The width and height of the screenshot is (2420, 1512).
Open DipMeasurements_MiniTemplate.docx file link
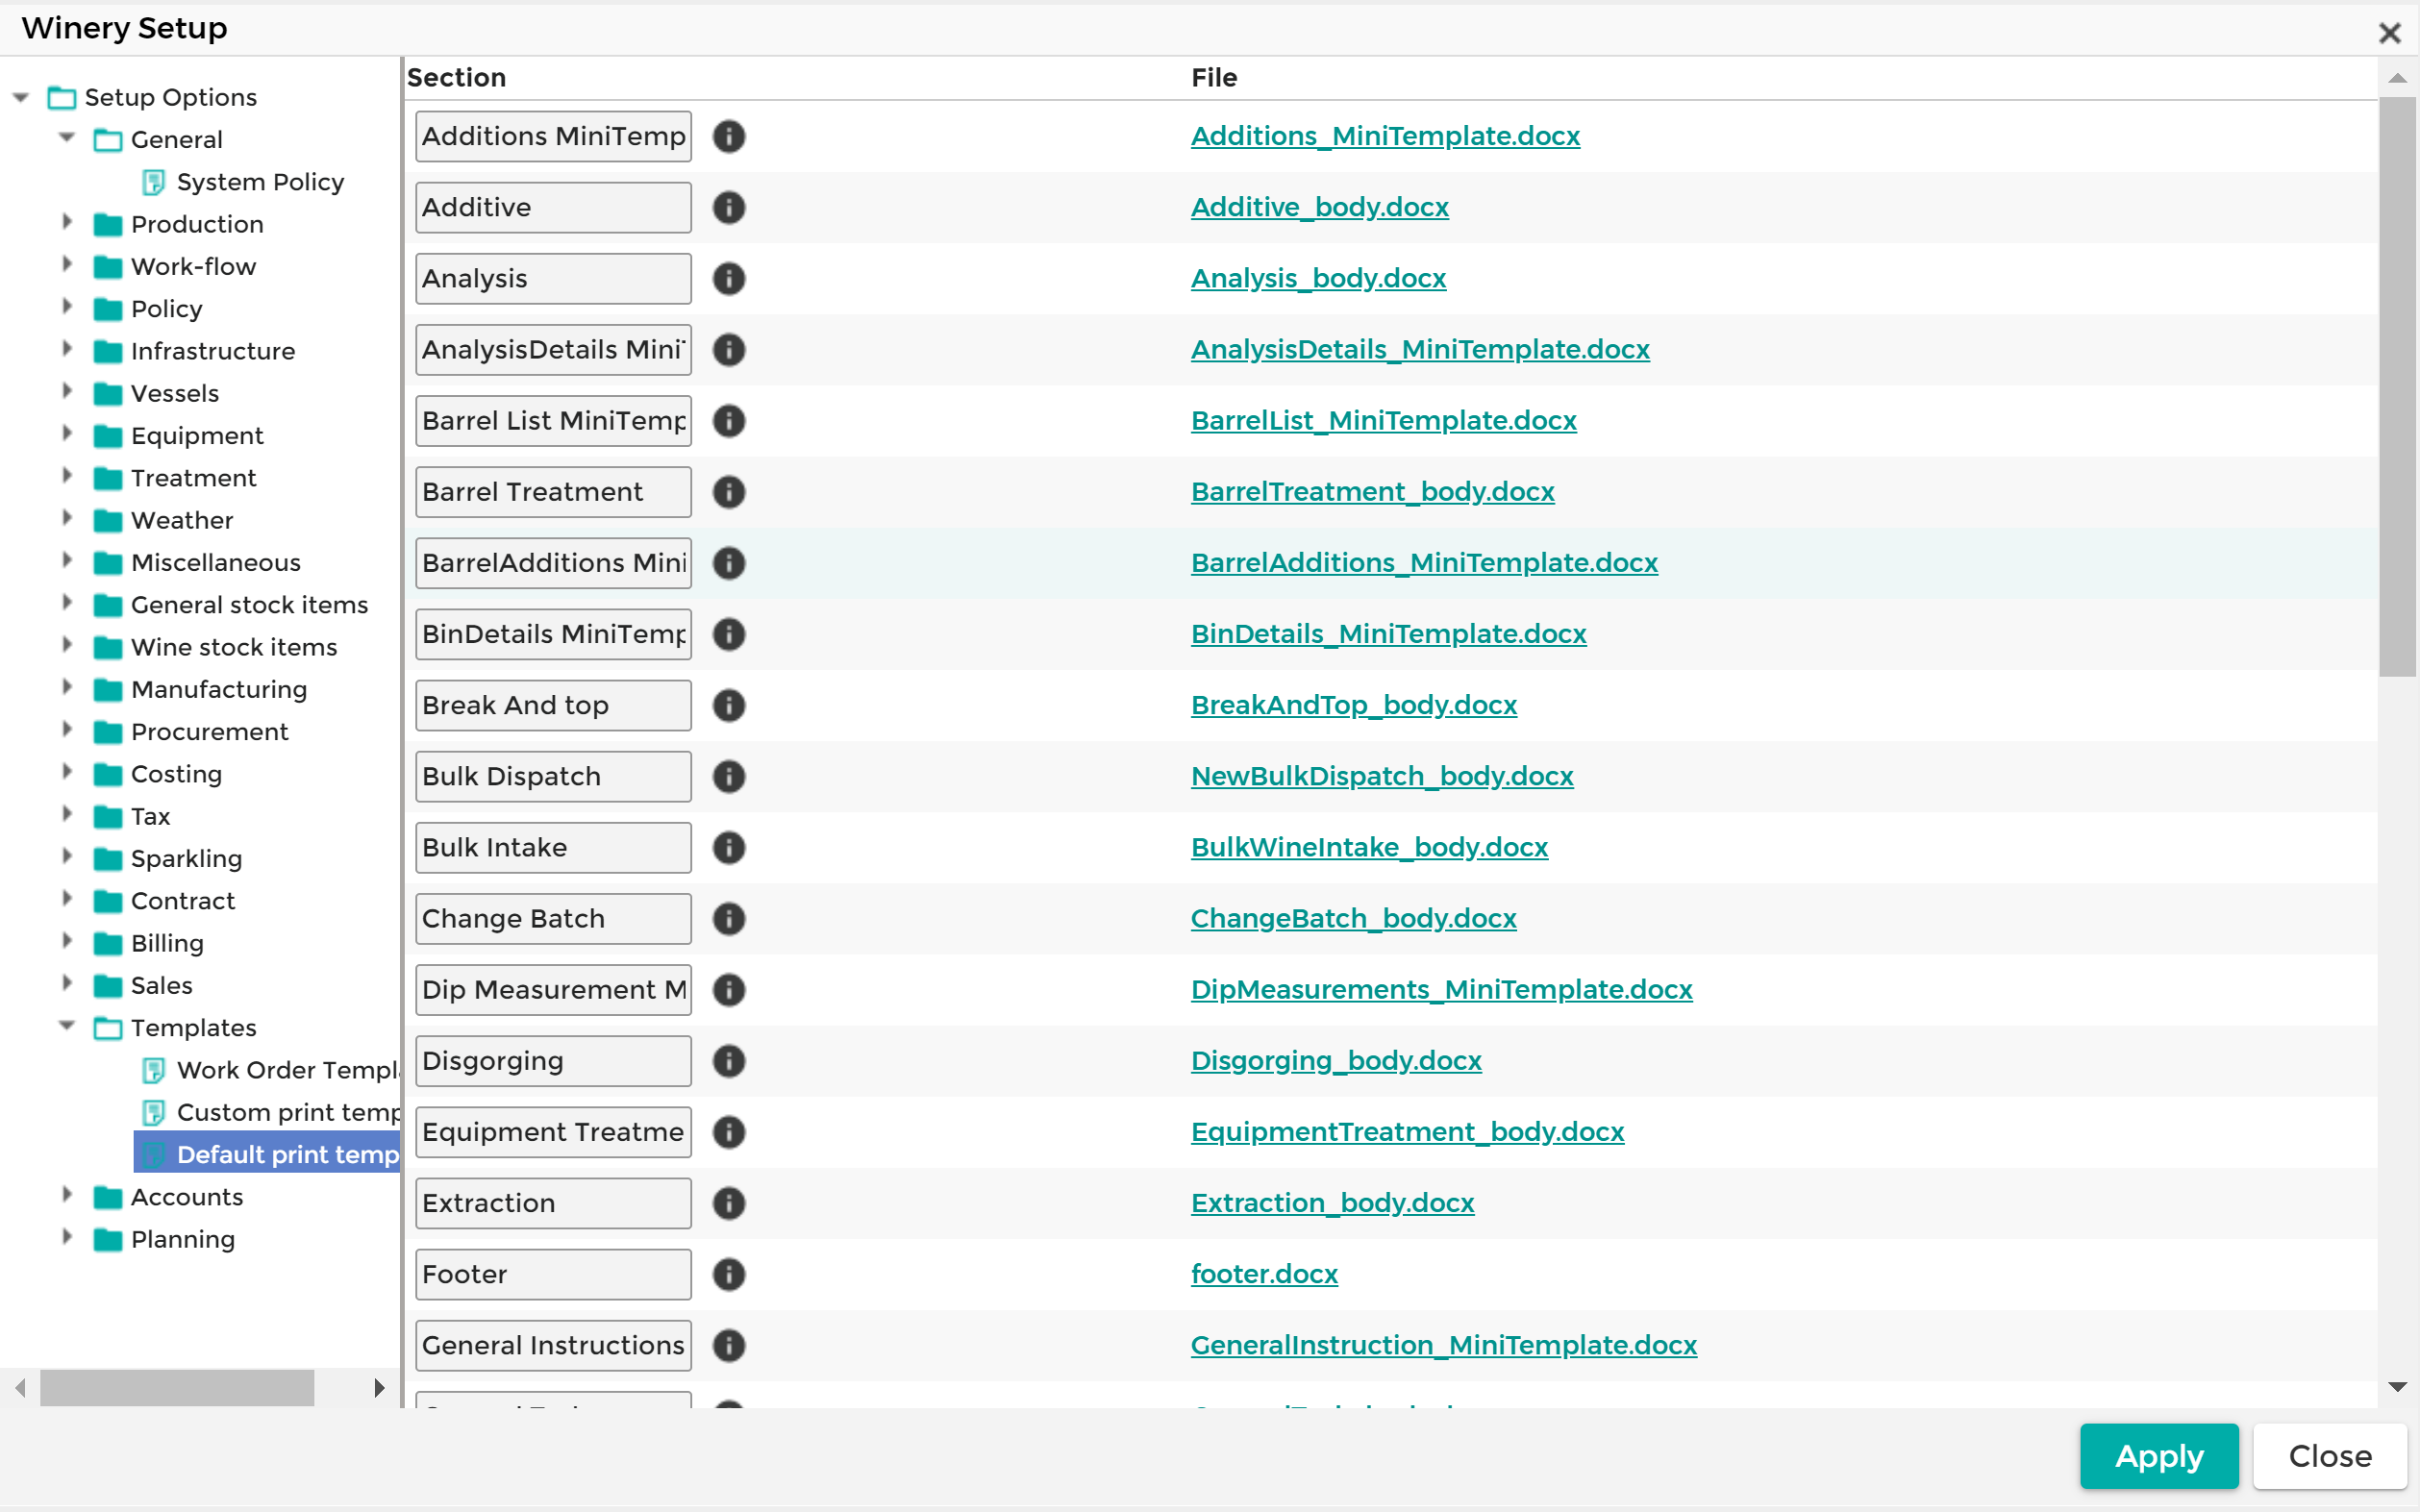pyautogui.click(x=1441, y=989)
